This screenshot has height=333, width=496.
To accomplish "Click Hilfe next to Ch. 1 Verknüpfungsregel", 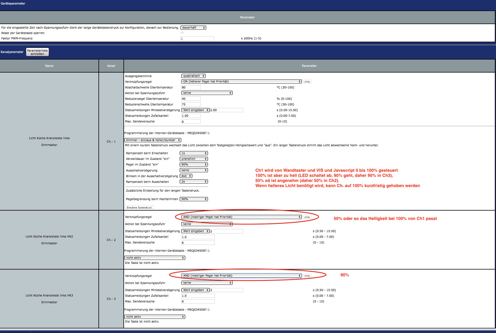I will coord(307,82).
